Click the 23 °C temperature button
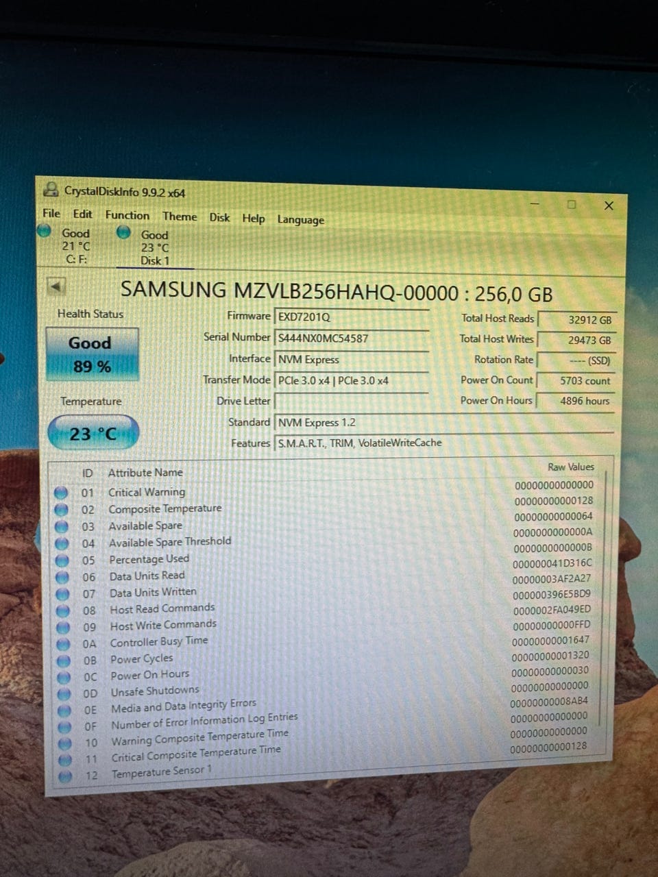658x877 pixels. click(x=93, y=433)
